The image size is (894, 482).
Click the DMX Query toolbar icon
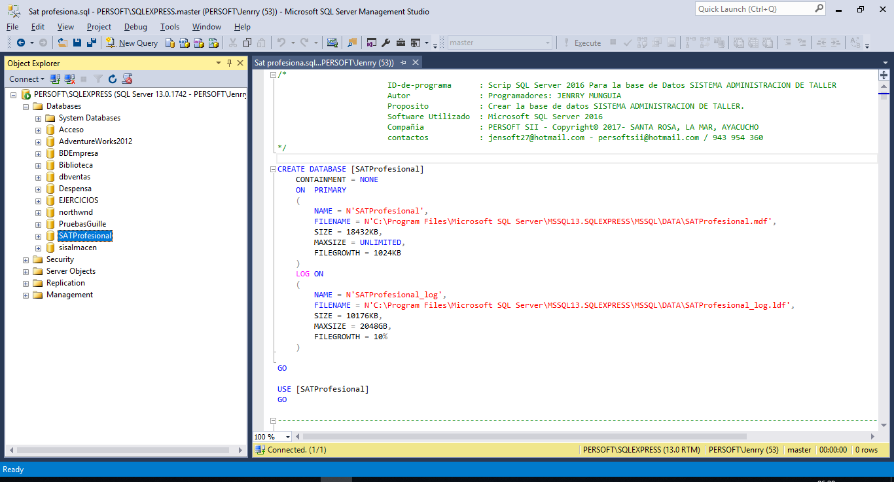(198, 43)
